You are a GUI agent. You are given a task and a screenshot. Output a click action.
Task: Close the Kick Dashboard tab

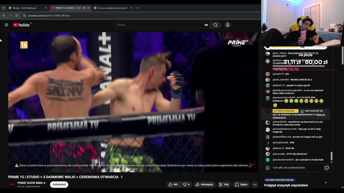(46, 8)
